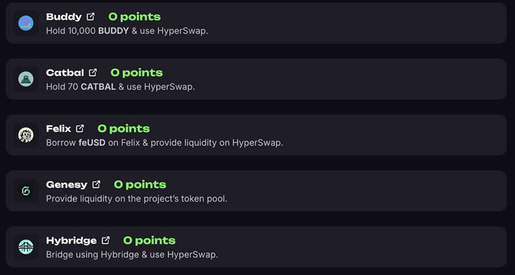
Task: Click the Genesy project logo icon
Action: coord(26,191)
